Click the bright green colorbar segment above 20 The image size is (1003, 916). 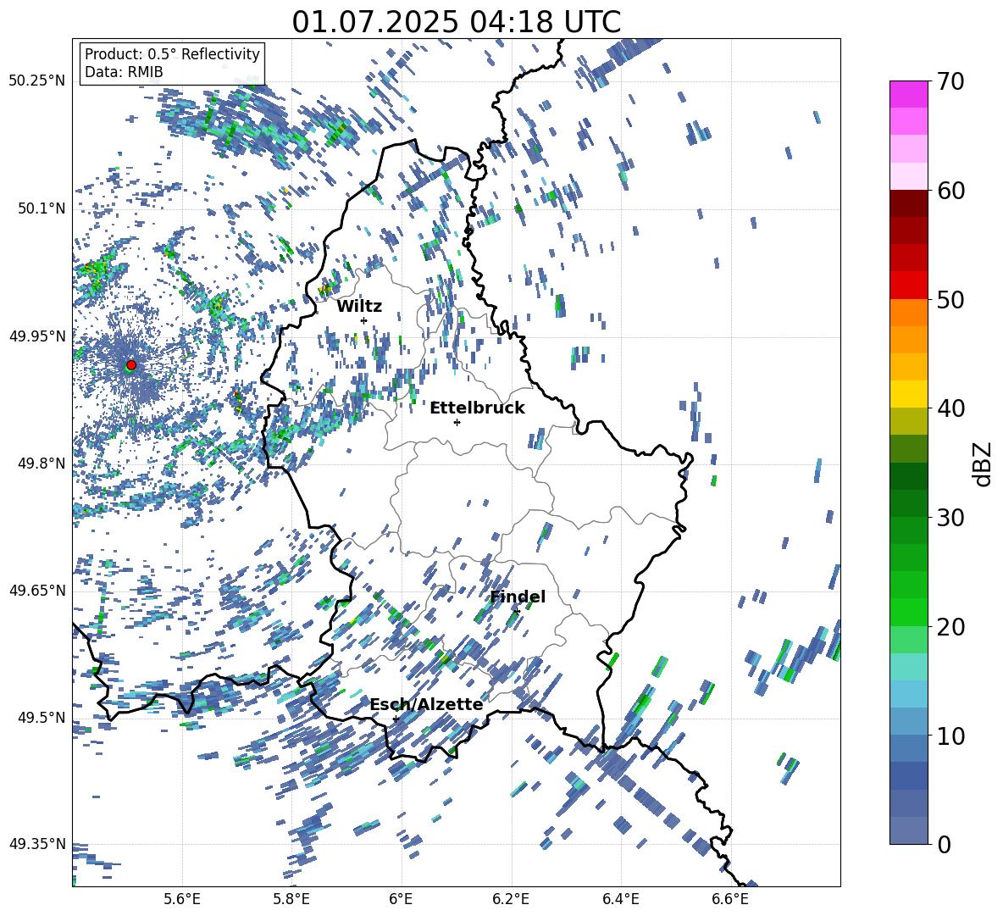[908, 612]
